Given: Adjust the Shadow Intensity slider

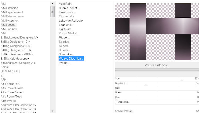Looking at the screenshot, I should click(x=157, y=111).
